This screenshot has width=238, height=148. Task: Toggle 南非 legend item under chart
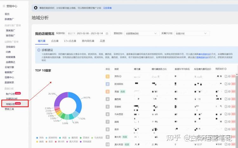[x=49, y=142]
